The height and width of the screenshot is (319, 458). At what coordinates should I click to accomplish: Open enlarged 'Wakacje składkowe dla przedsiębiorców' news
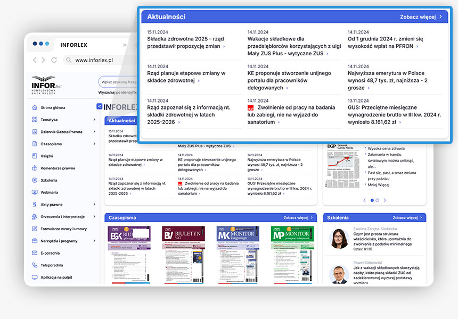coord(294,46)
